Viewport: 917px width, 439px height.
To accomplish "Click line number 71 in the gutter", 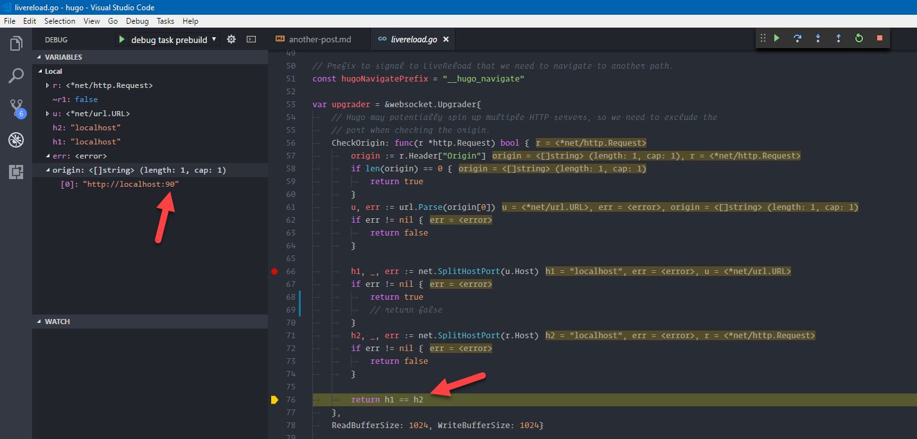I will coord(291,336).
